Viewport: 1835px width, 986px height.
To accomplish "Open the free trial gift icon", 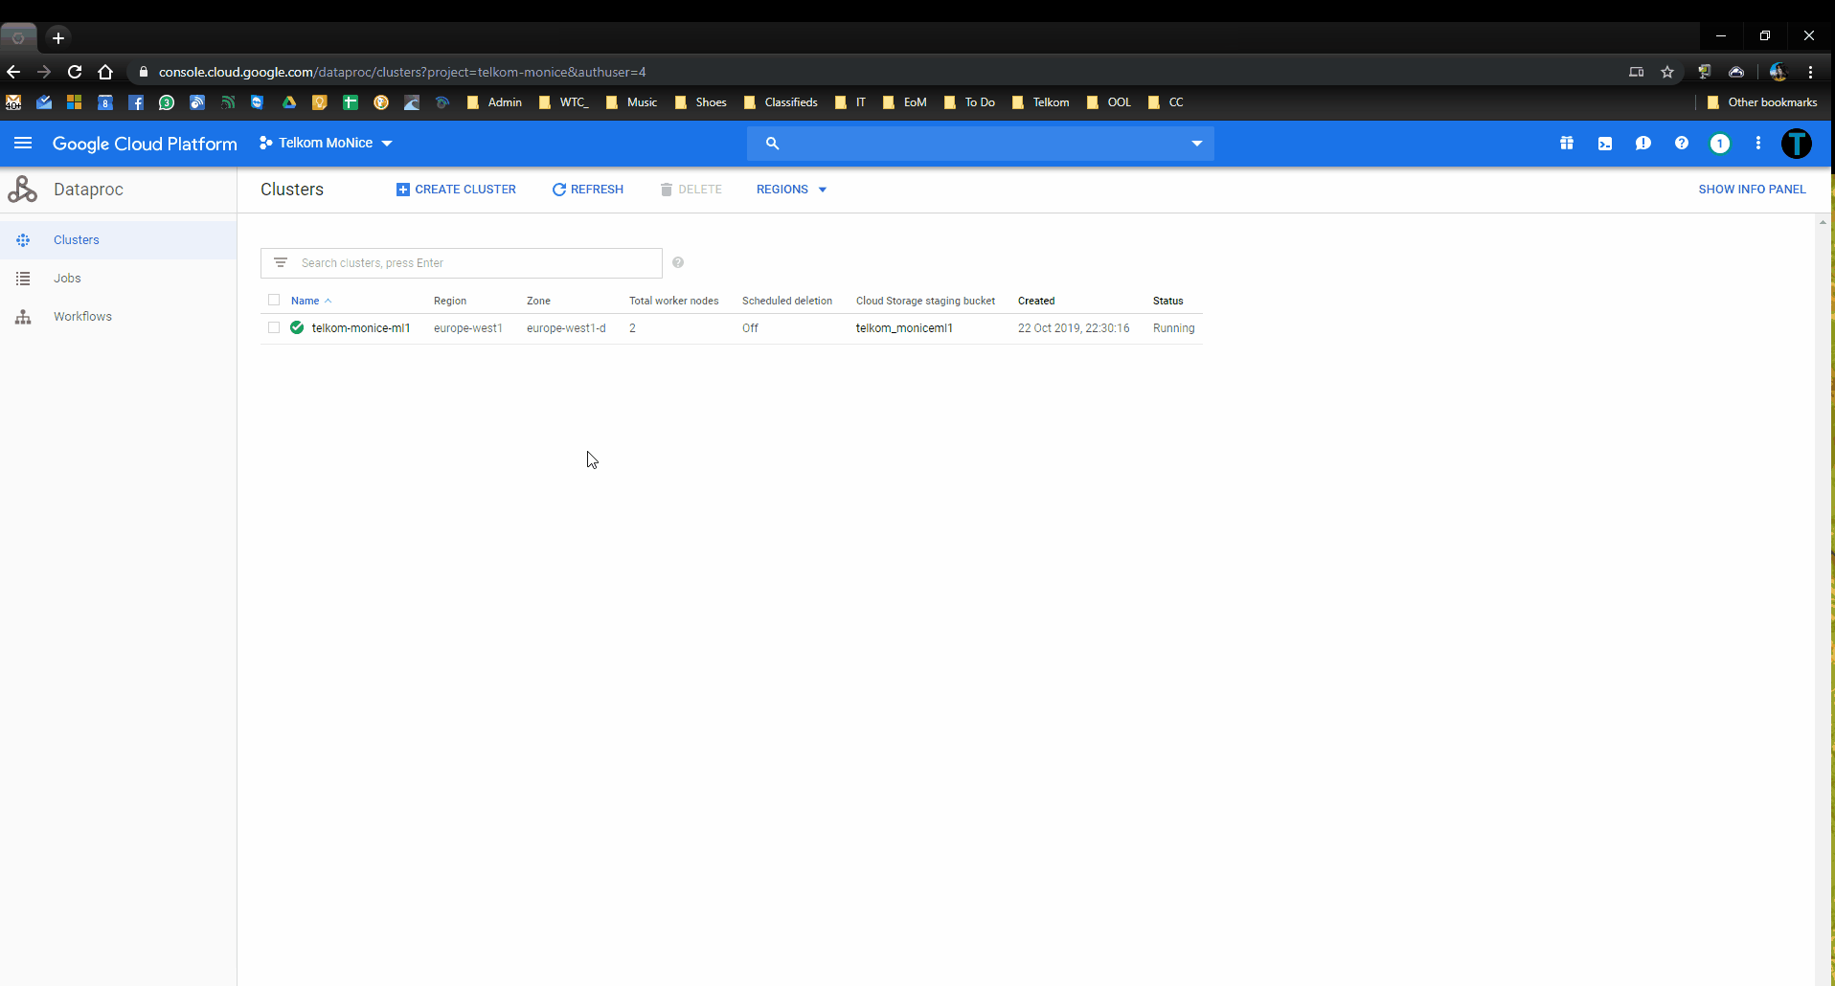I will click(1567, 144).
